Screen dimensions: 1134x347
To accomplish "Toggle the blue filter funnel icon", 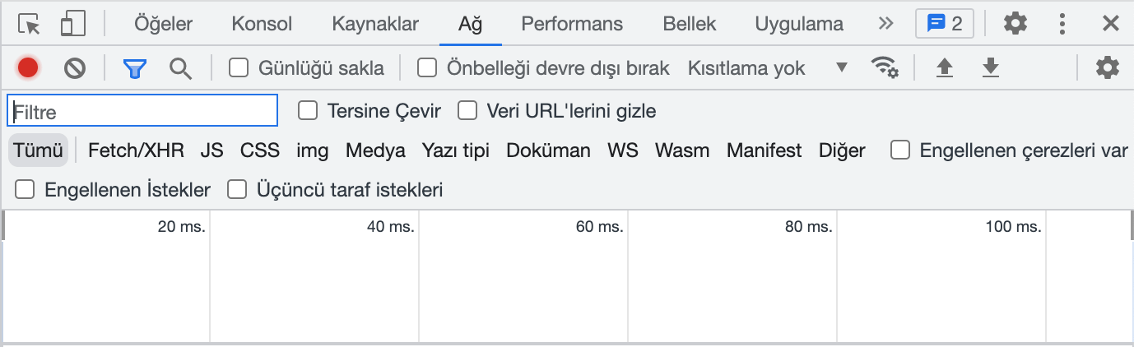I will click(x=134, y=67).
